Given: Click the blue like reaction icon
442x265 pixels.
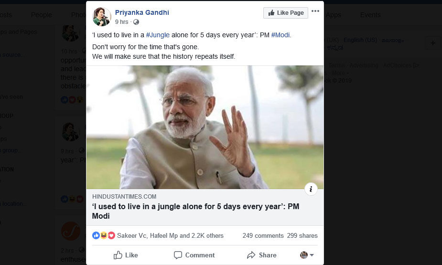Looking at the screenshot, I should (96, 235).
